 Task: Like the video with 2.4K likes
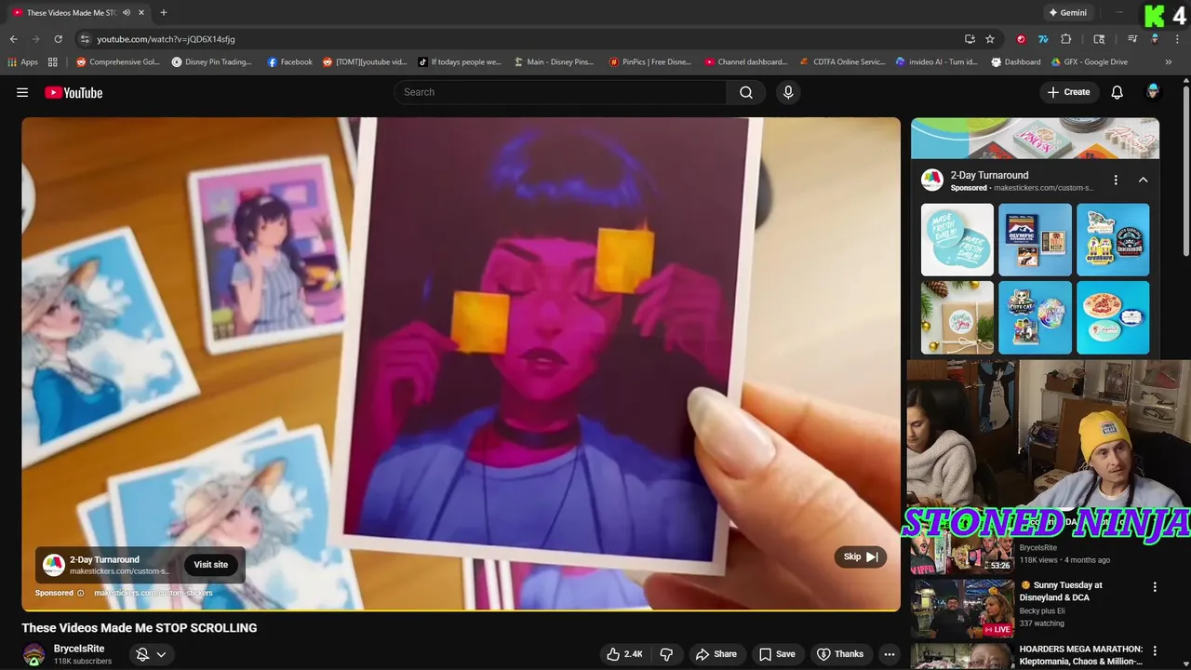click(x=625, y=654)
